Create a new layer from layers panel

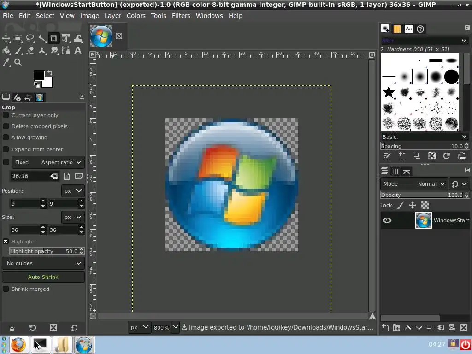point(385,328)
